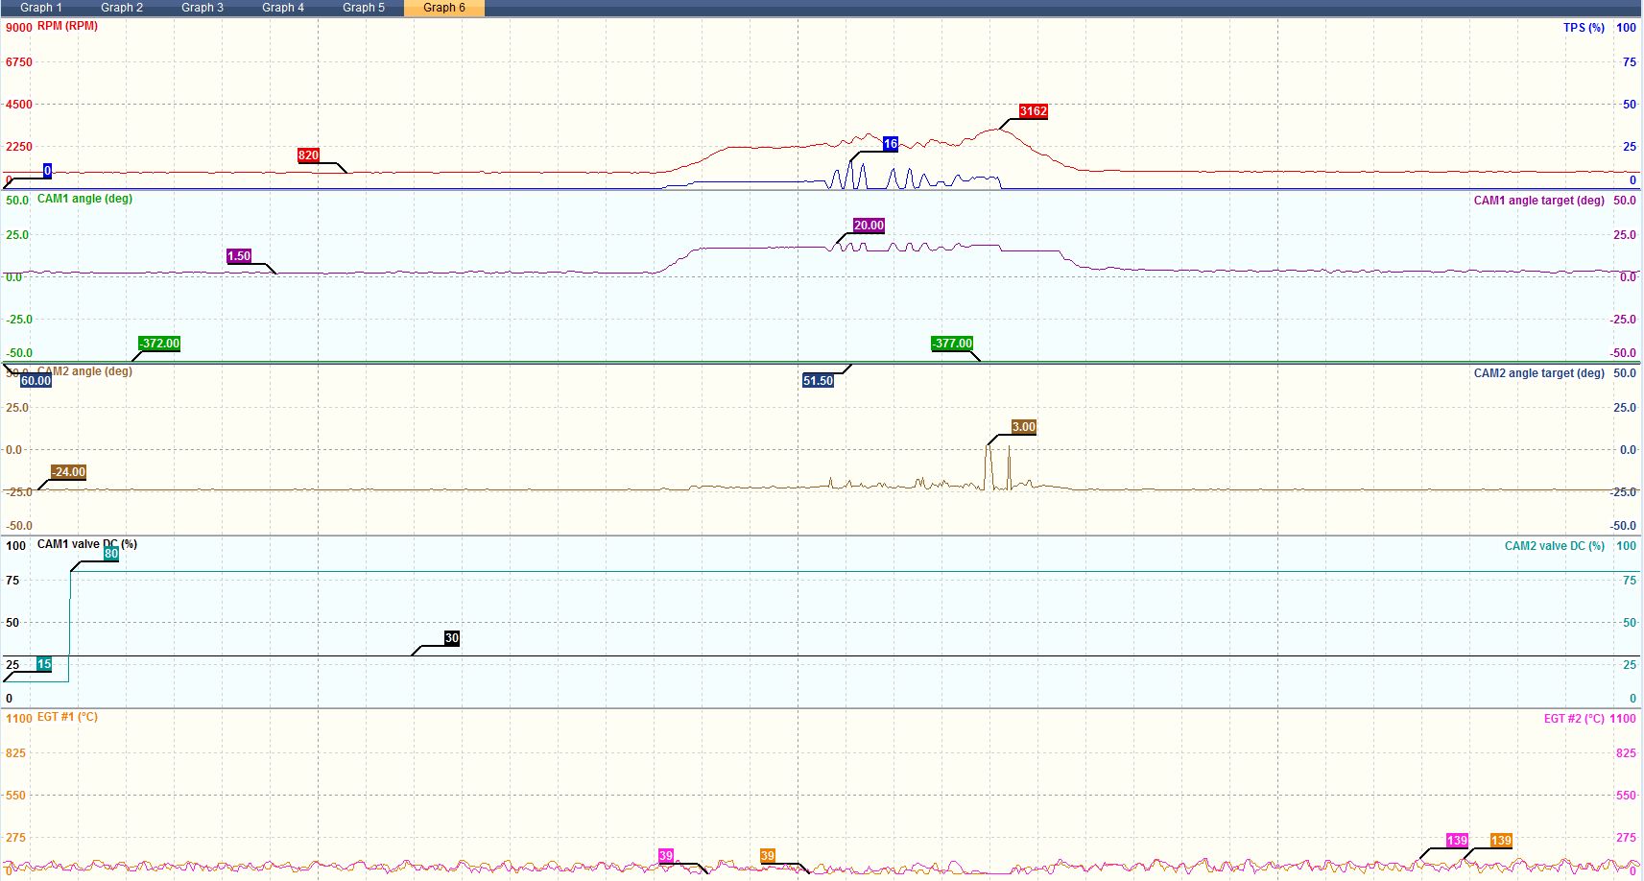Show the Graph 5 tab
Image resolution: width=1644 pixels, height=881 pixels.
point(363,8)
